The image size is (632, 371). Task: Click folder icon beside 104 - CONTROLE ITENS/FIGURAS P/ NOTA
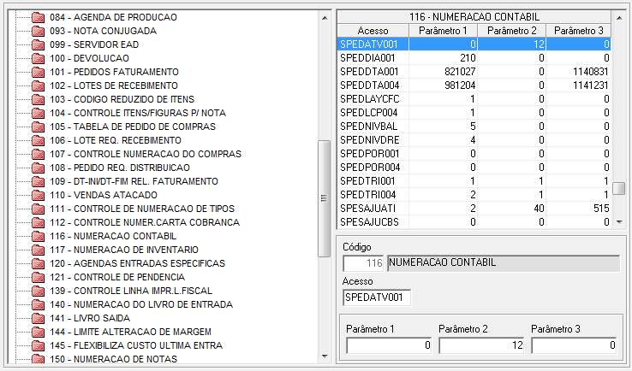click(38, 113)
